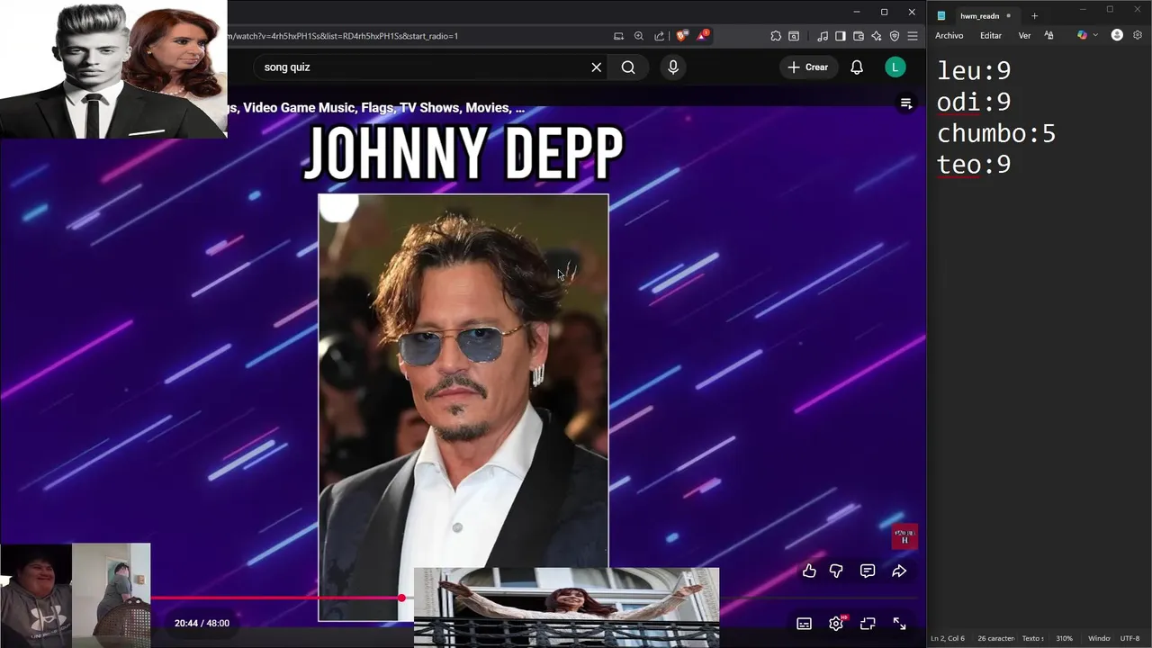This screenshot has width=1152, height=648.
Task: Click the Notepad text formatting icon
Action: [x=1049, y=35]
